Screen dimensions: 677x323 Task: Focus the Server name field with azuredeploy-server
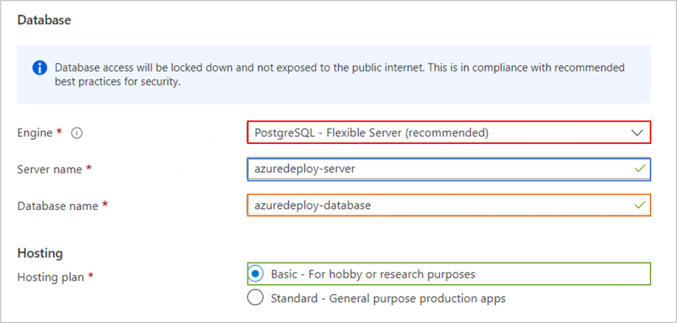coord(449,169)
